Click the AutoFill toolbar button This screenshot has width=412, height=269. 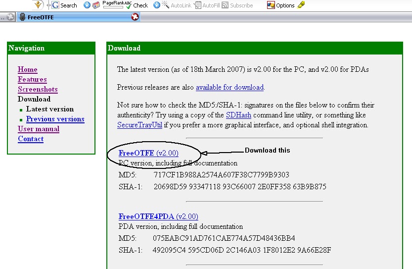[x=207, y=5]
